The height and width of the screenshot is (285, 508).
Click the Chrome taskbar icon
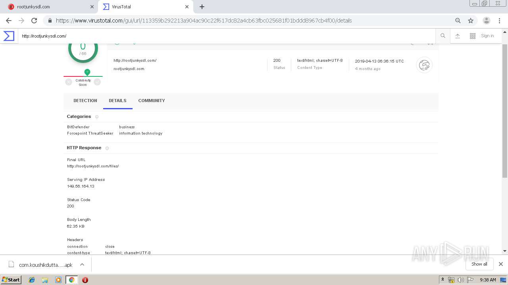71,280
